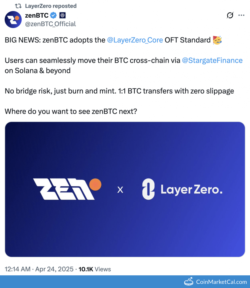250x288 pixels.
Task: Click the affiliate badge beside the verified checkmark
Action: pos(63,16)
